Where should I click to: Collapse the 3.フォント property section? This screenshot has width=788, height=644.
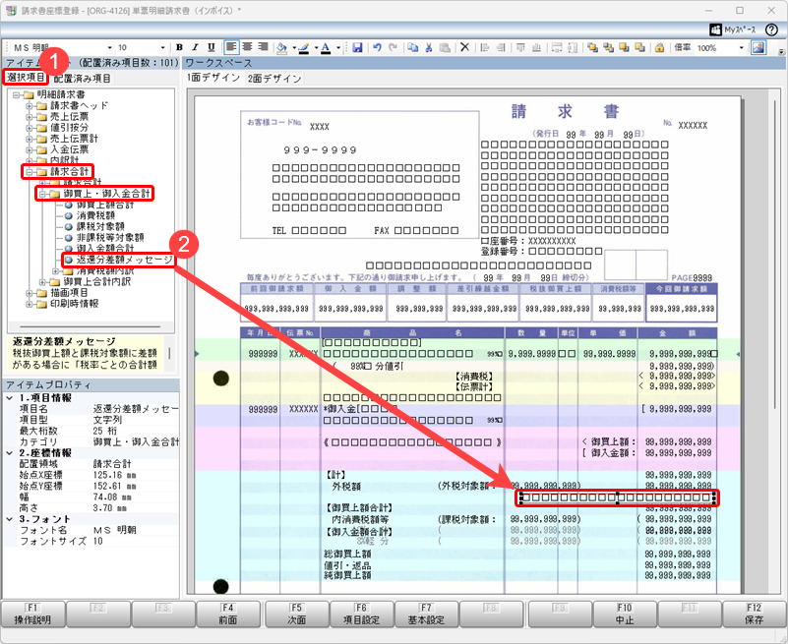[x=10, y=519]
